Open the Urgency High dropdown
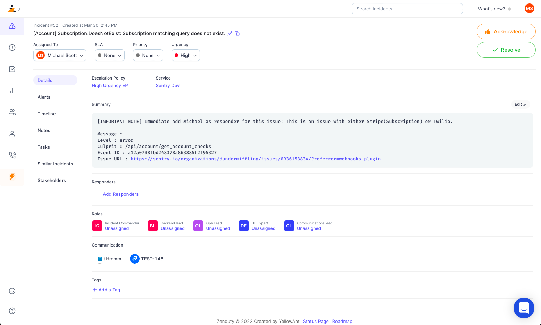541x325 pixels. pyautogui.click(x=186, y=55)
